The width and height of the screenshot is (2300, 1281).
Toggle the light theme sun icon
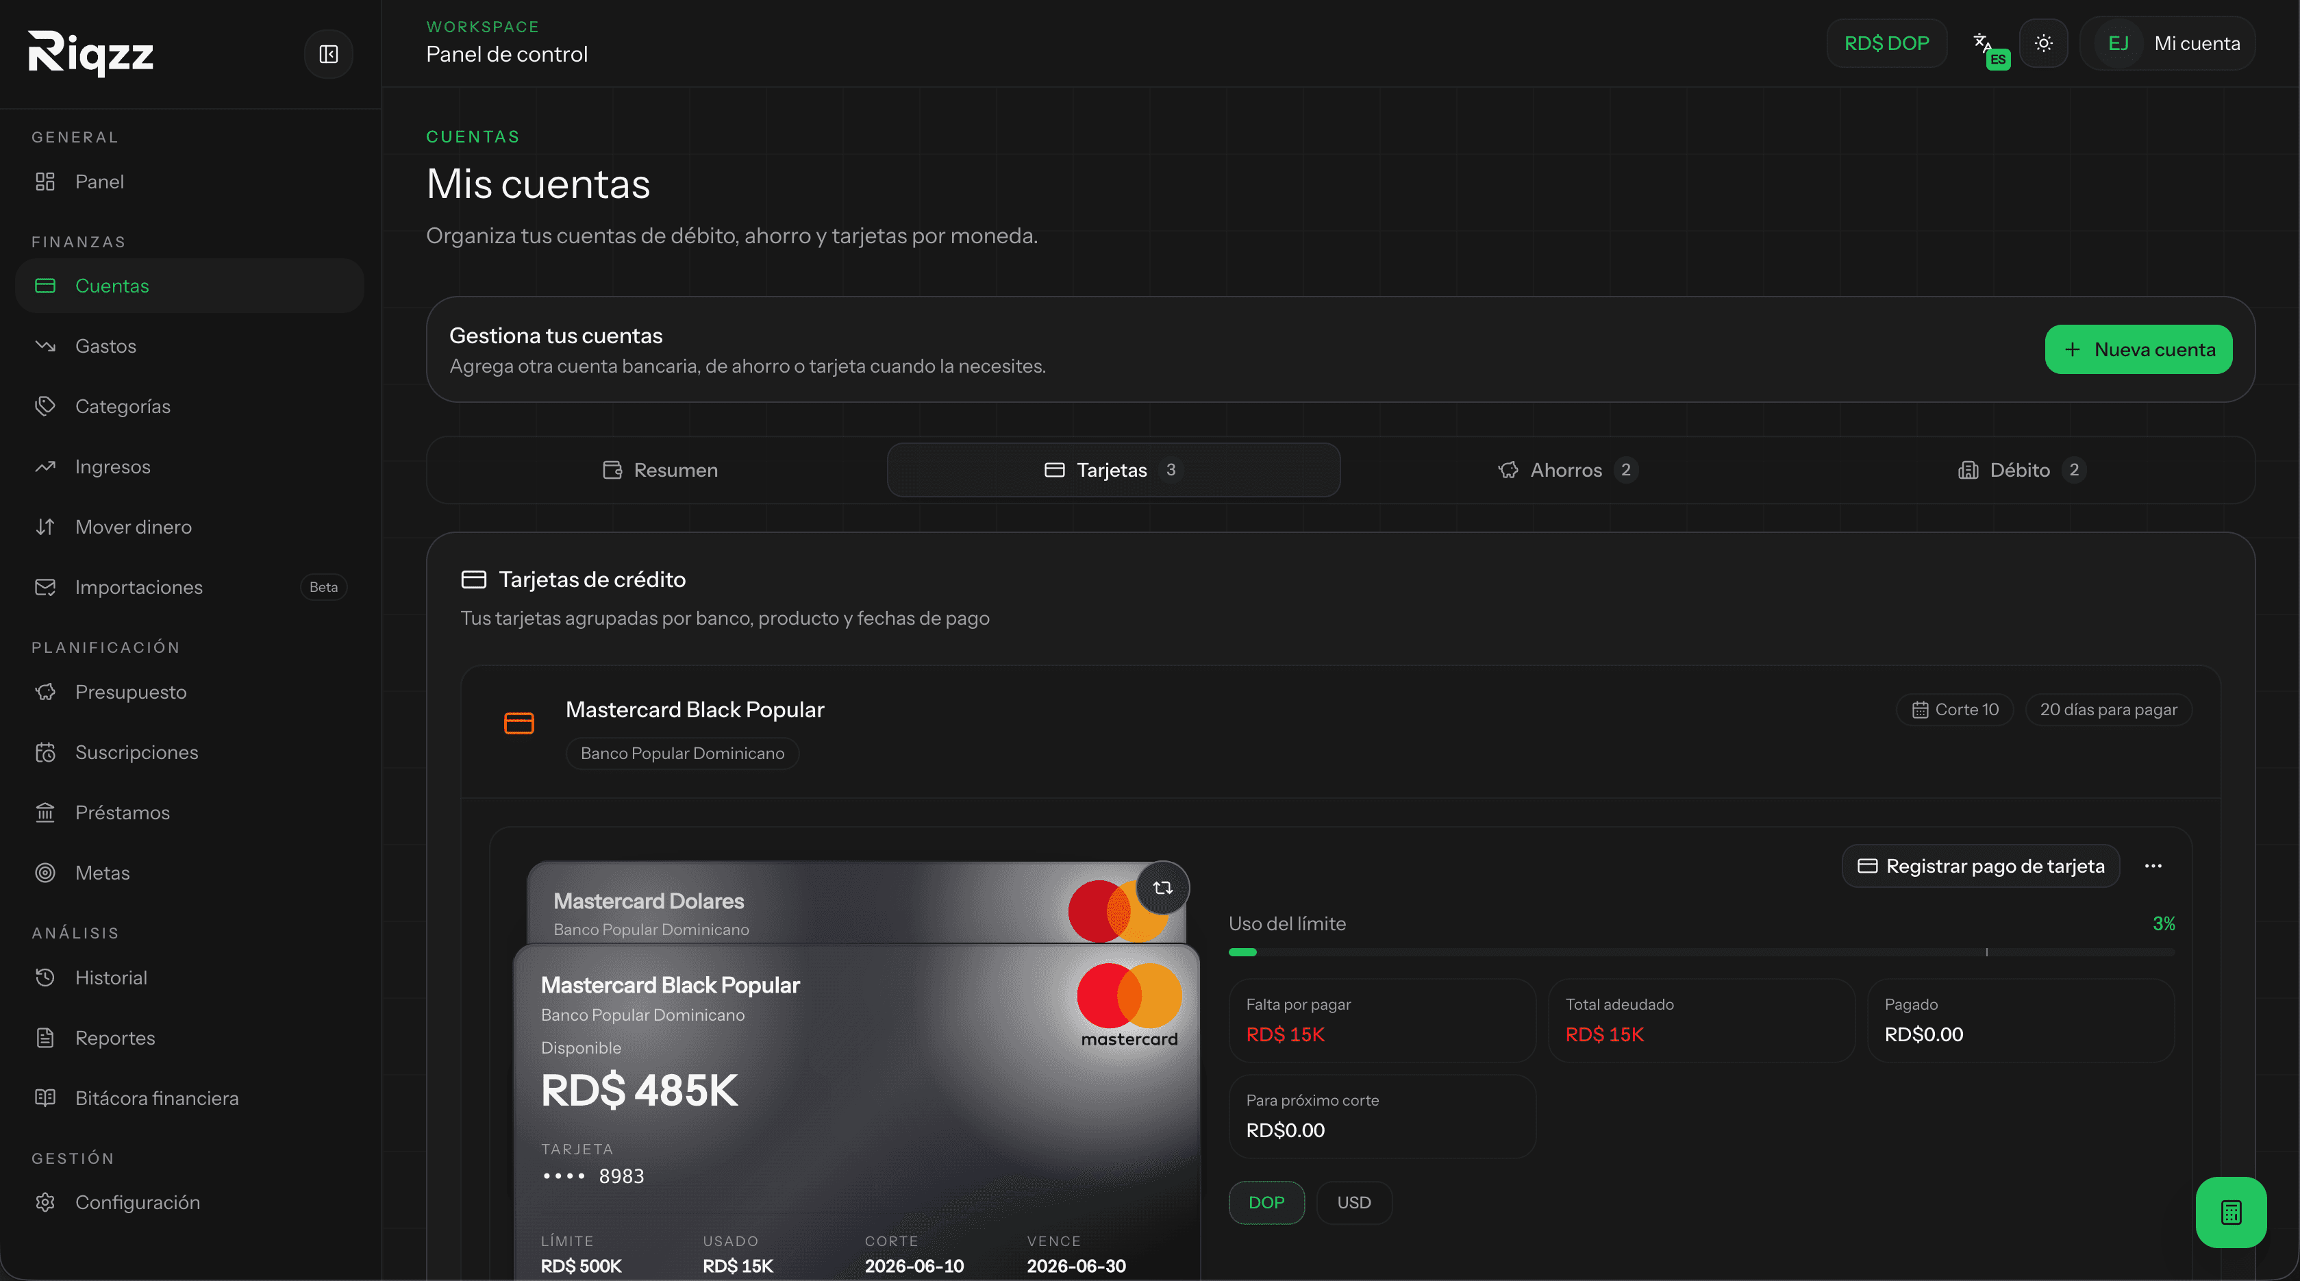[x=2043, y=43]
